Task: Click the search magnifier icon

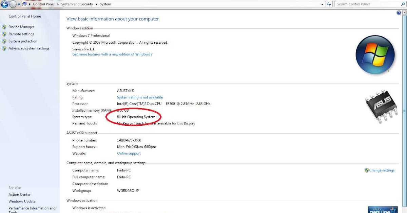Action: pos(403,4)
